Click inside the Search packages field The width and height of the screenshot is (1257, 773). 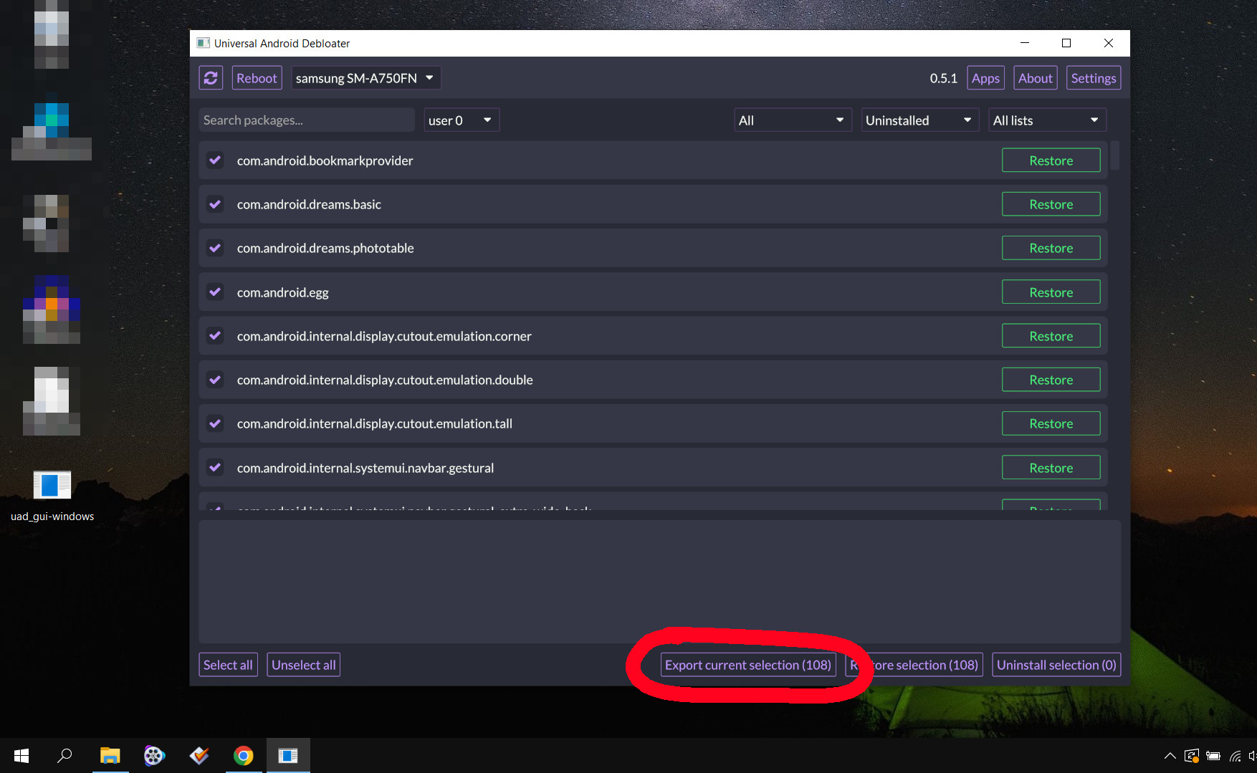307,120
